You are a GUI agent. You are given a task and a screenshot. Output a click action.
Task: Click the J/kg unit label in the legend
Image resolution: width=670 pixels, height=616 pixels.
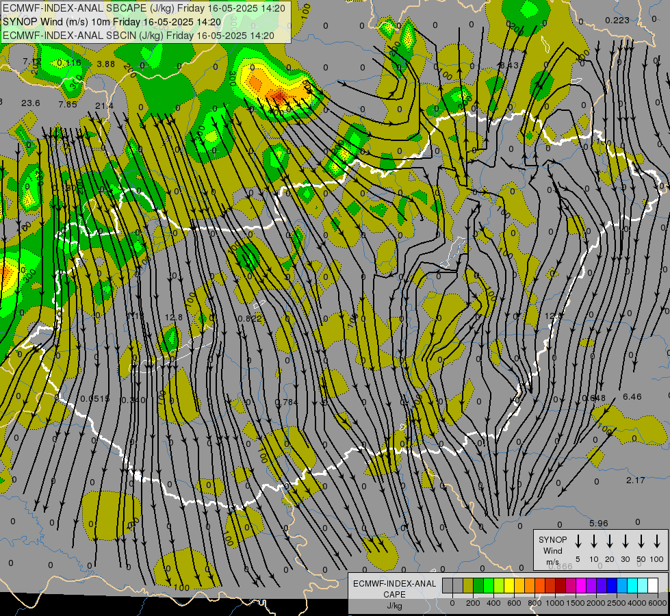[394, 606]
